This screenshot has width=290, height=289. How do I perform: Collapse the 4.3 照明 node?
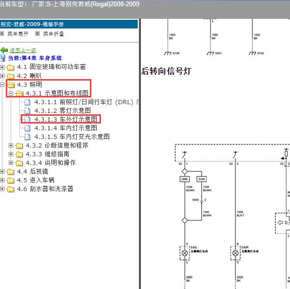click(2, 84)
